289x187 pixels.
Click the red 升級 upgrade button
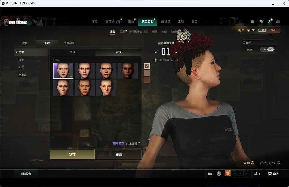(273, 30)
